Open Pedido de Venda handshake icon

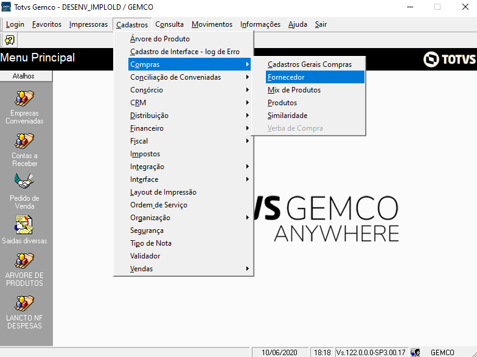(x=24, y=181)
